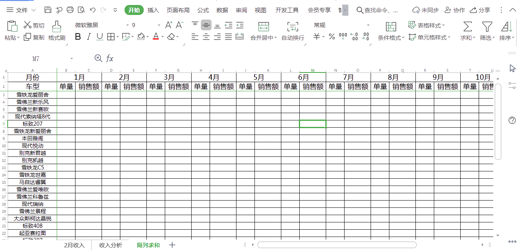The height and width of the screenshot is (250, 517).
Task: Switch to the 收入分析 sheet tab
Action: [x=110, y=244]
